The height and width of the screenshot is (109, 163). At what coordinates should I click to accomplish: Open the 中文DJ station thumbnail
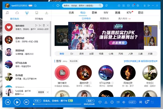coord(150,73)
